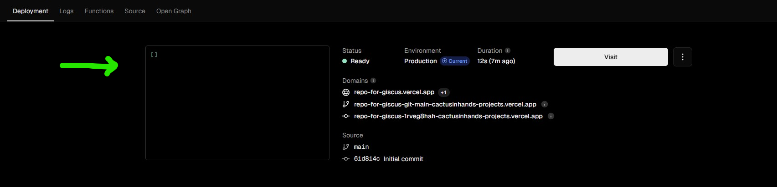Viewport: 777px width, 187px height.
Task: Click the branch icon beside git-main domain
Action: click(346, 104)
